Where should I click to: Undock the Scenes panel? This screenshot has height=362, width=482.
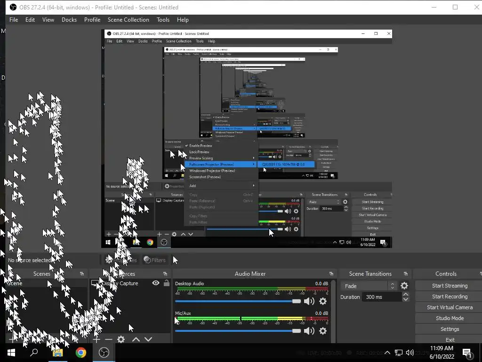click(82, 274)
